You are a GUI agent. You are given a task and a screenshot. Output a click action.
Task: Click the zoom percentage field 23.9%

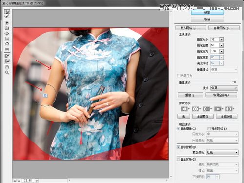coord(28,181)
